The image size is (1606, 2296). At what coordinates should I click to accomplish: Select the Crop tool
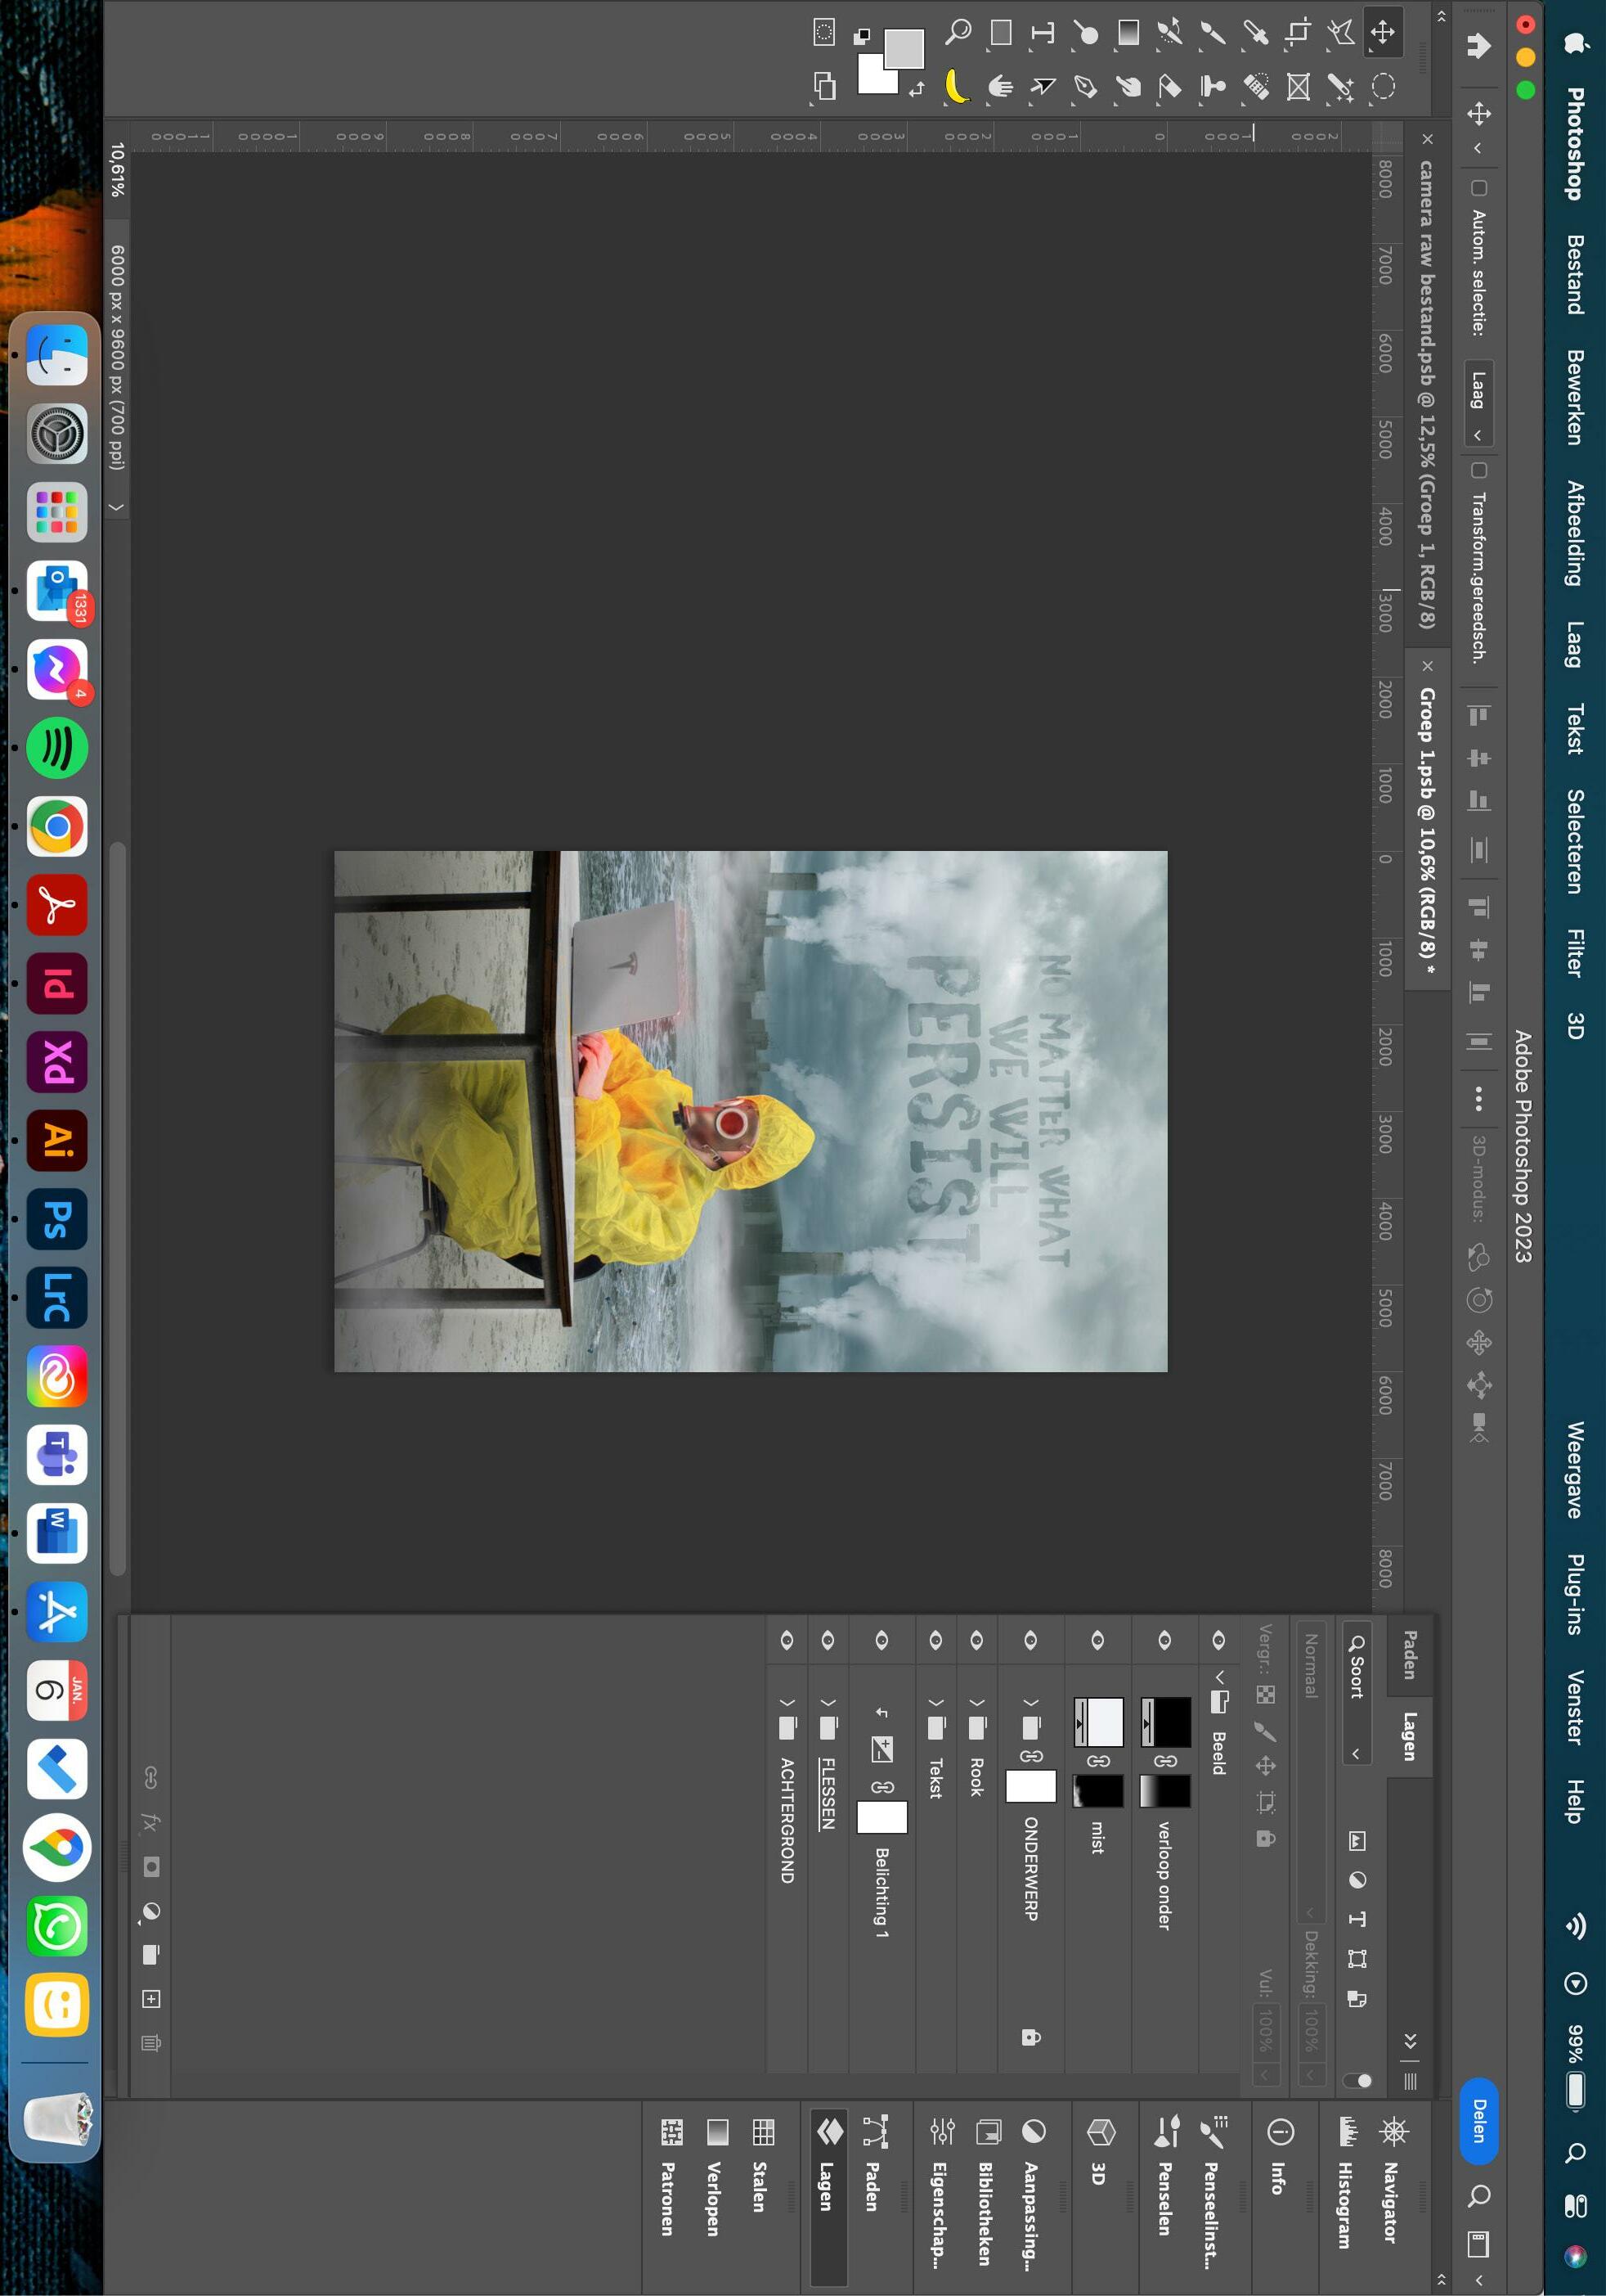[1297, 32]
